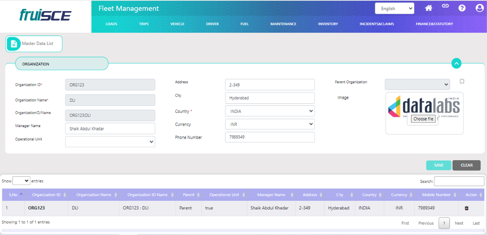Go to the Home icon

click(x=428, y=8)
